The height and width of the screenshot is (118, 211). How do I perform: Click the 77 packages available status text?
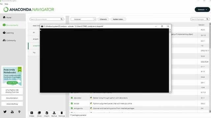point(78,115)
